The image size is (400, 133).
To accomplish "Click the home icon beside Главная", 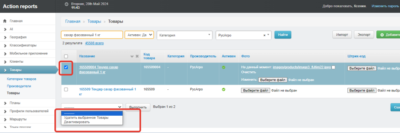I will pos(5,21).
